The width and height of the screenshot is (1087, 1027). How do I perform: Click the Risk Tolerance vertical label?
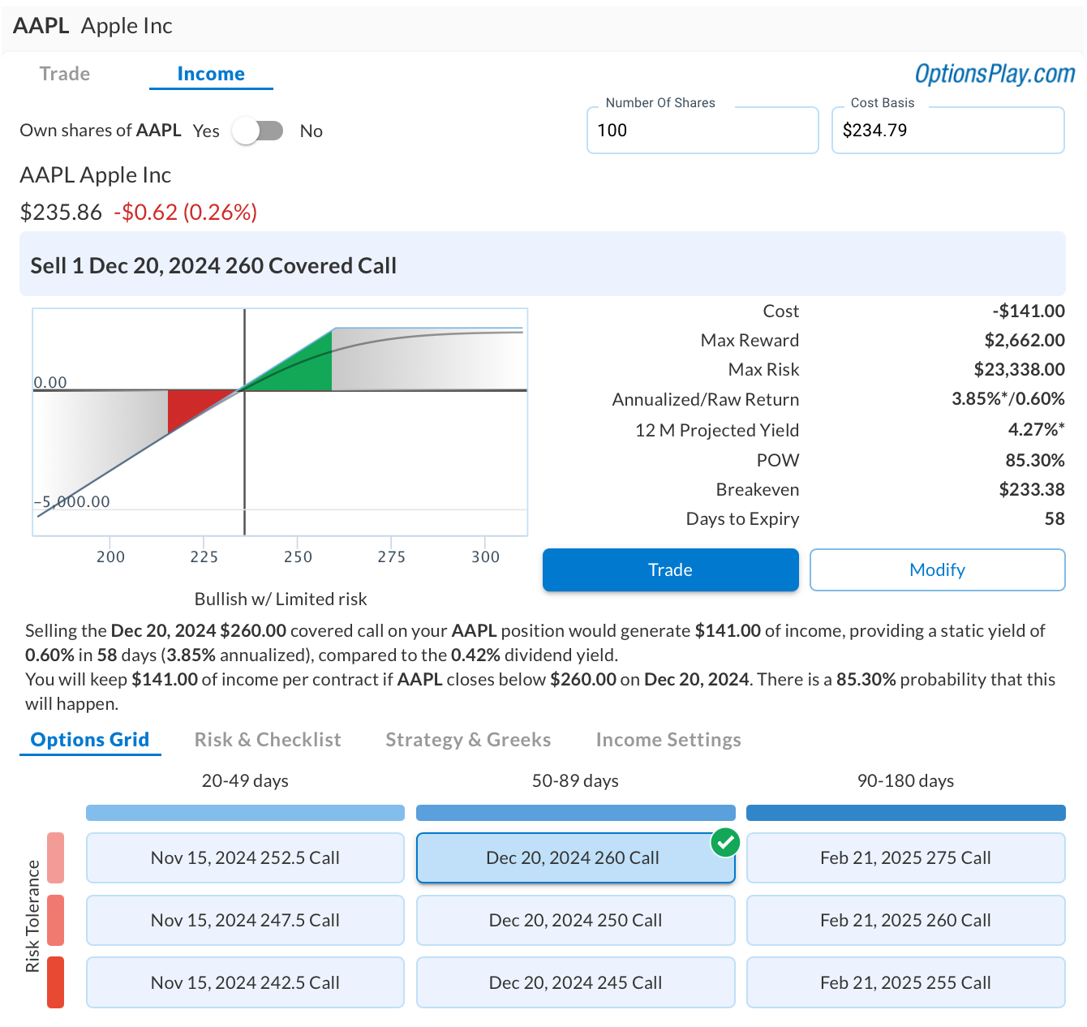click(32, 917)
